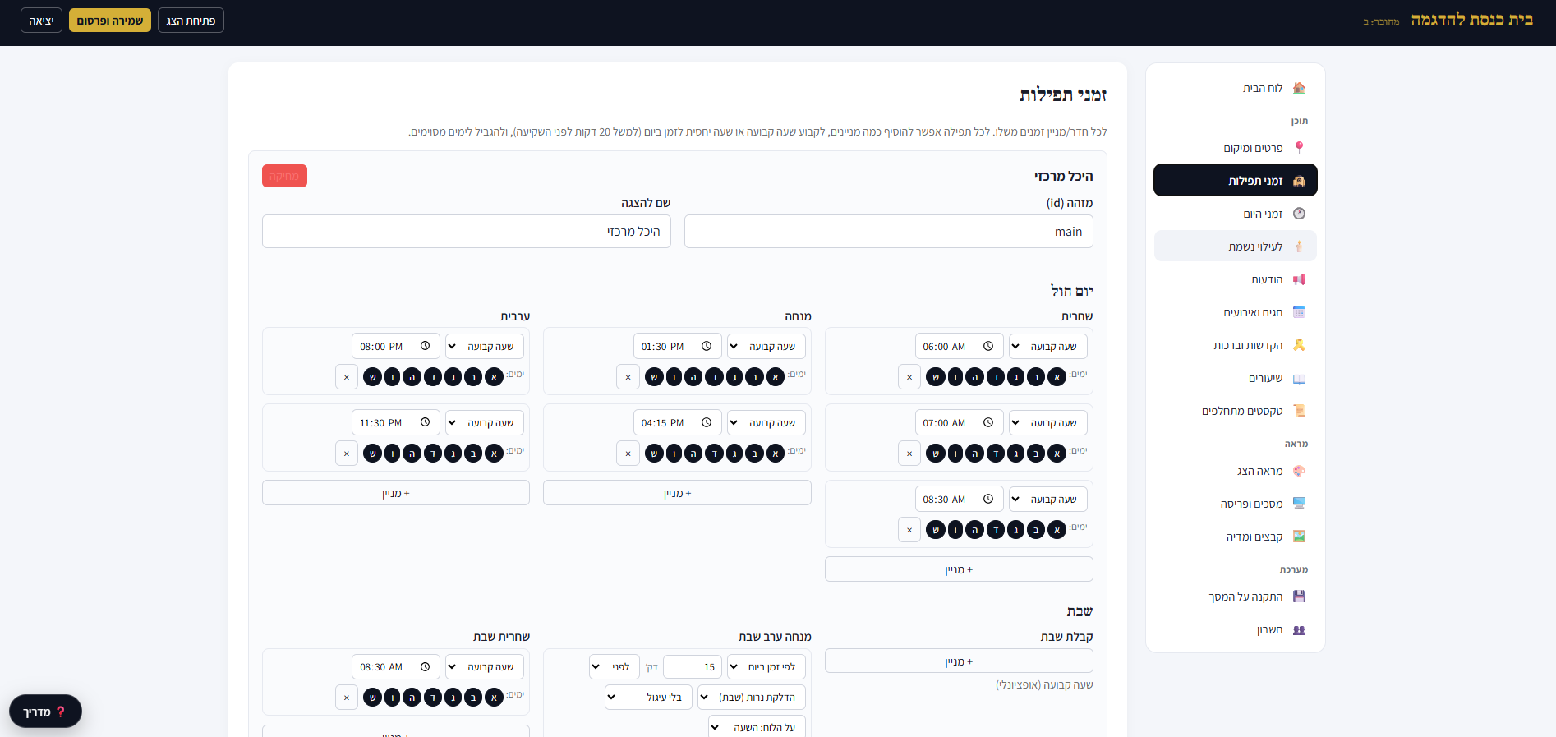Toggle day ב for the 08:00 PM Arvit minyan
This screenshot has height=737, width=1556.
[x=473, y=377]
